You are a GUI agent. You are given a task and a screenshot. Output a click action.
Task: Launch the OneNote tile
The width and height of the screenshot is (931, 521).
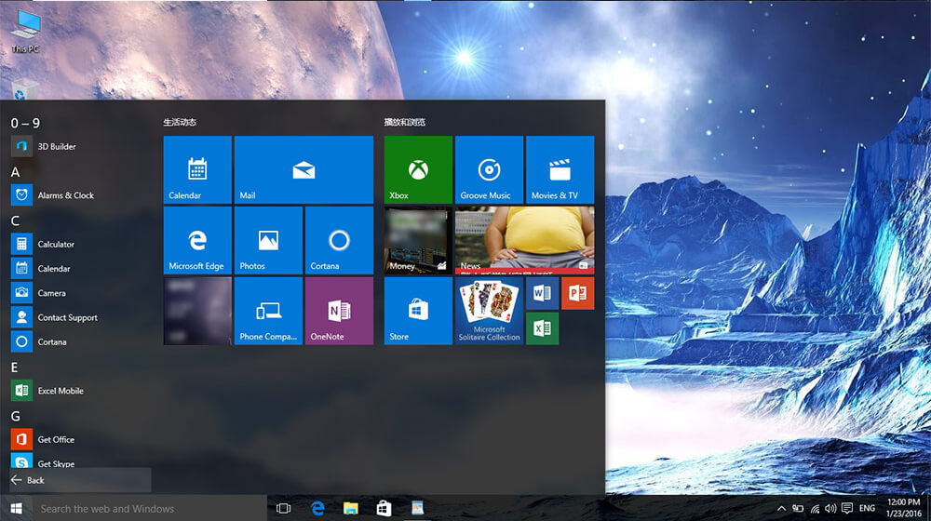(x=339, y=311)
